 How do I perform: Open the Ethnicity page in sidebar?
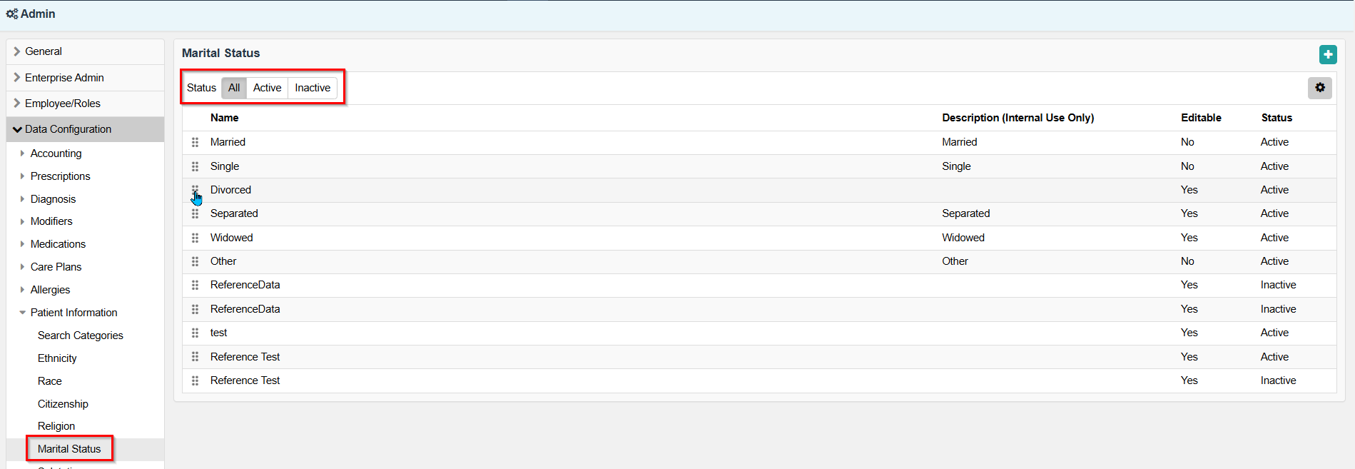coord(57,358)
